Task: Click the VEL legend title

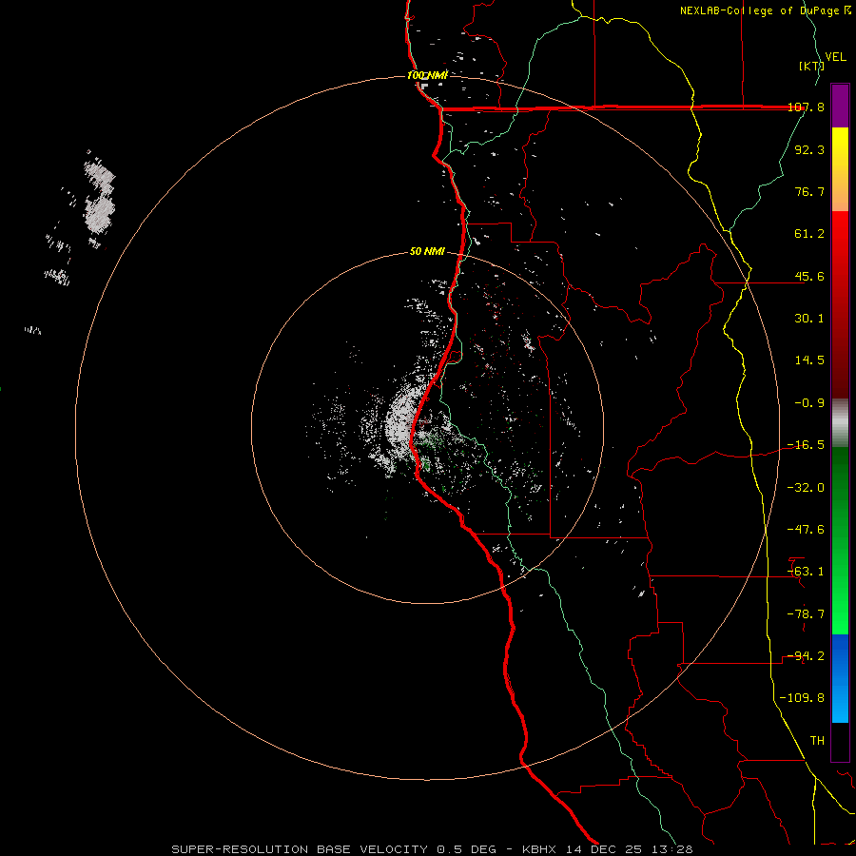Action: 836,57
